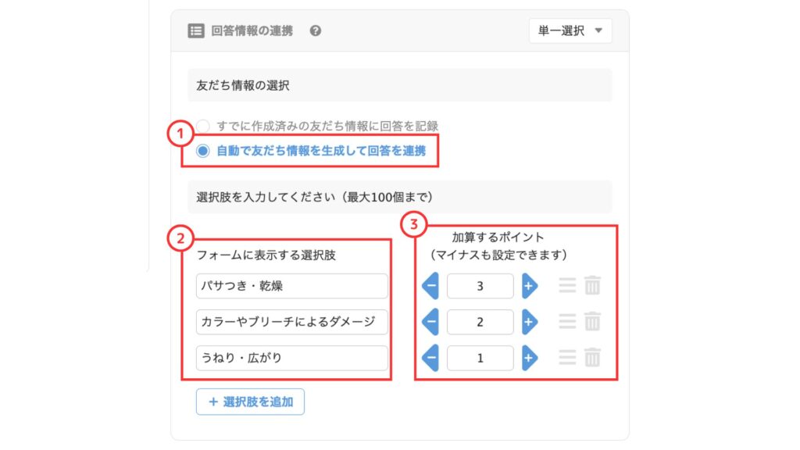Increase points for カラーやブリーチによるダメージ
This screenshot has height=450, width=800.
pyautogui.click(x=530, y=322)
